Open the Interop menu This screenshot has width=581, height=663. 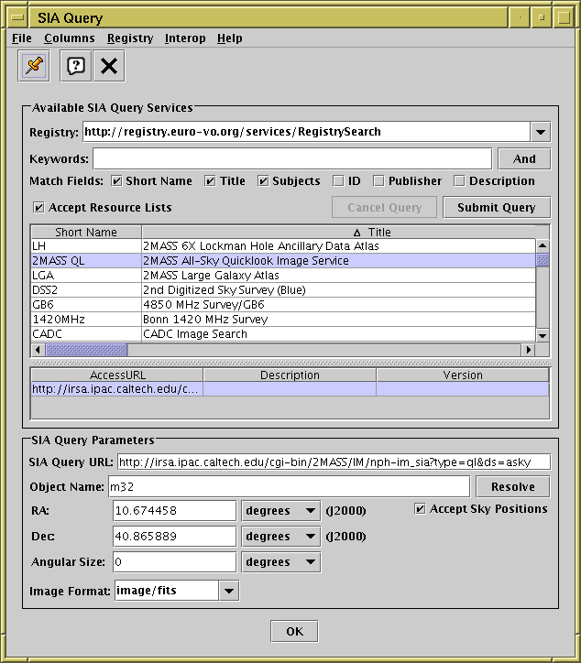pyautogui.click(x=185, y=38)
